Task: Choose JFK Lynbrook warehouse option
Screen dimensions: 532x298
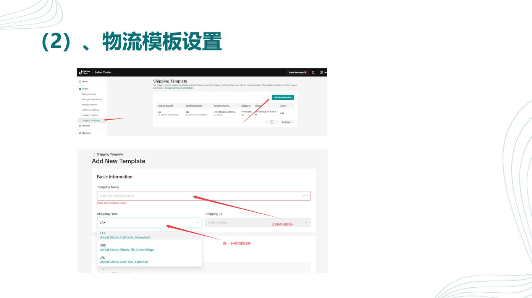Action: pyautogui.click(x=149, y=260)
